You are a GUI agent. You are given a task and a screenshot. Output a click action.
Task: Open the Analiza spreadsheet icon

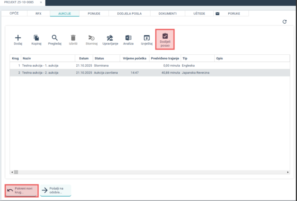[x=128, y=38]
